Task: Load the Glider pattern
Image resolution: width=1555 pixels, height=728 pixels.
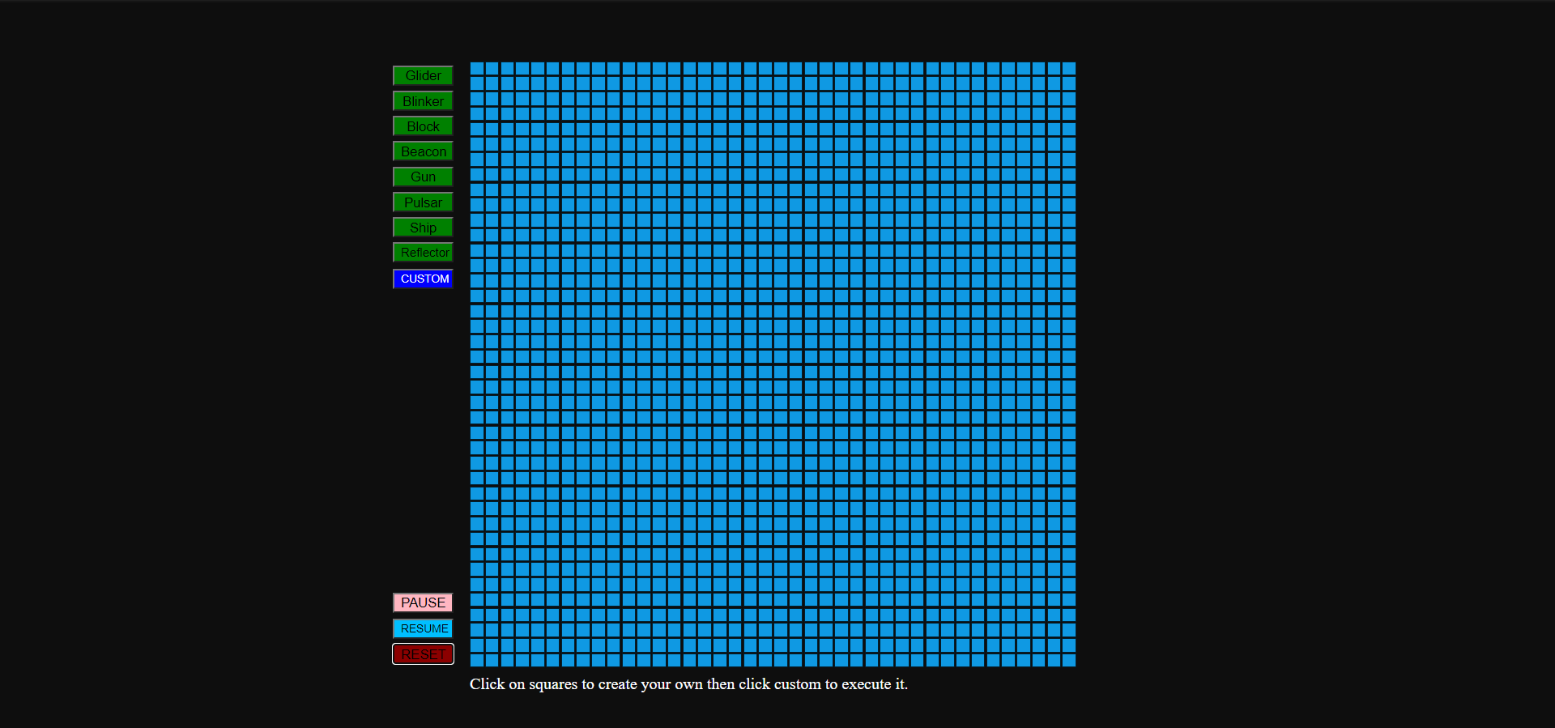Action: tap(423, 75)
